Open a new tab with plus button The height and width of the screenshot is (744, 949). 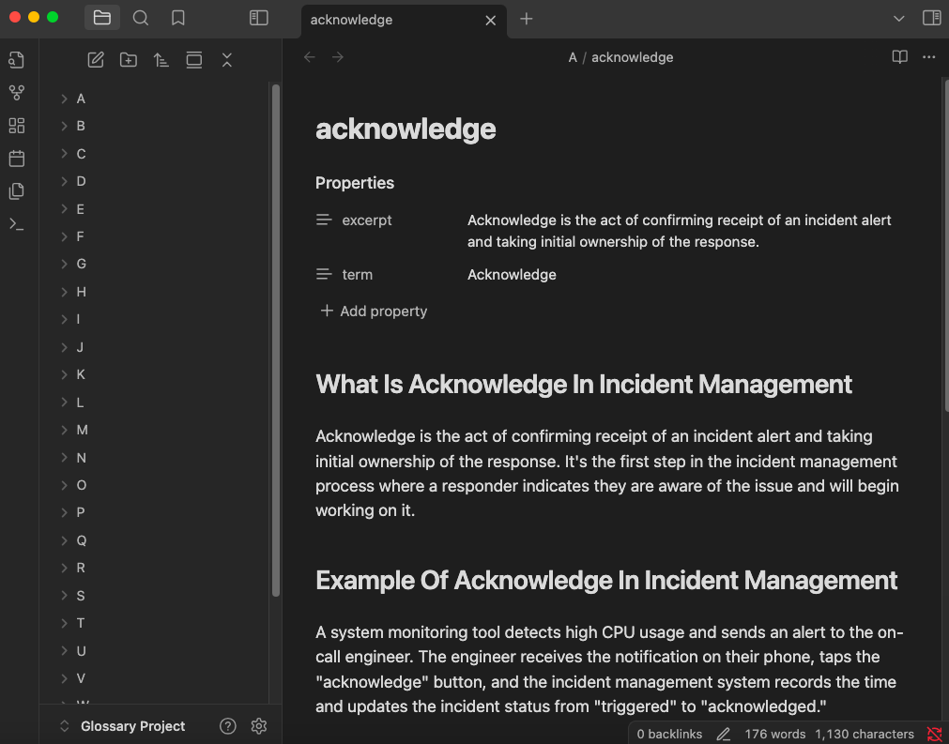click(527, 19)
